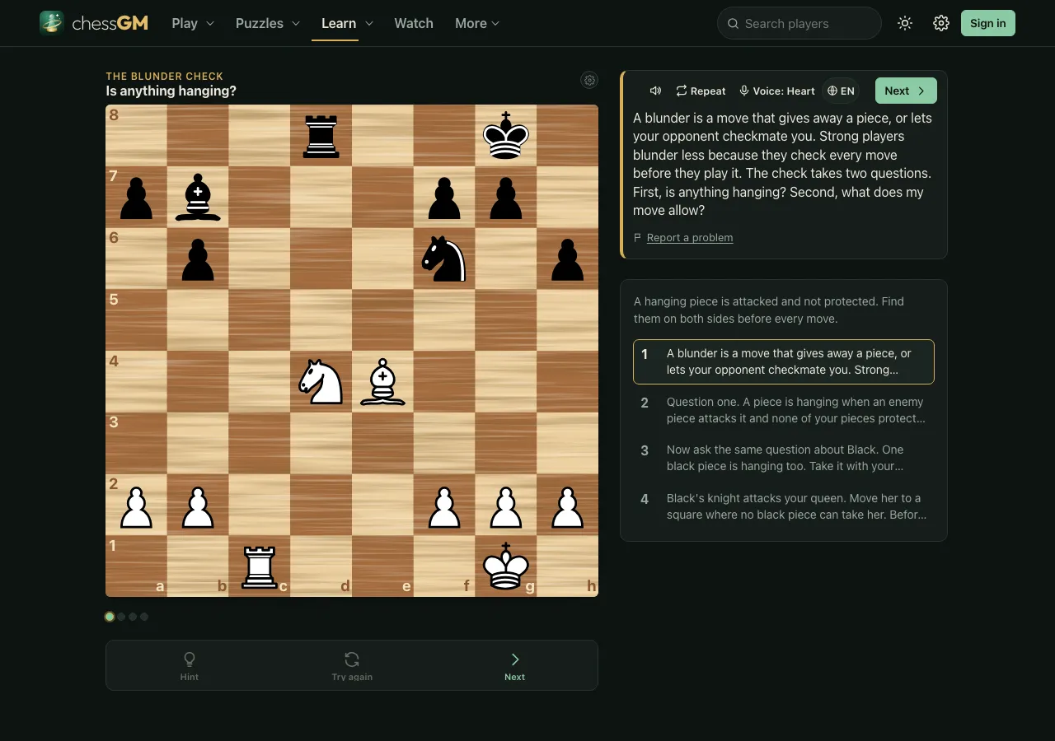Screen dimensions: 1055x741
Task: Click the chessGM logo
Action: pyautogui.click(x=94, y=23)
